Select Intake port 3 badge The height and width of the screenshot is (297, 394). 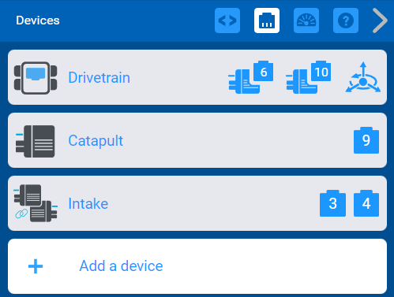(x=332, y=203)
